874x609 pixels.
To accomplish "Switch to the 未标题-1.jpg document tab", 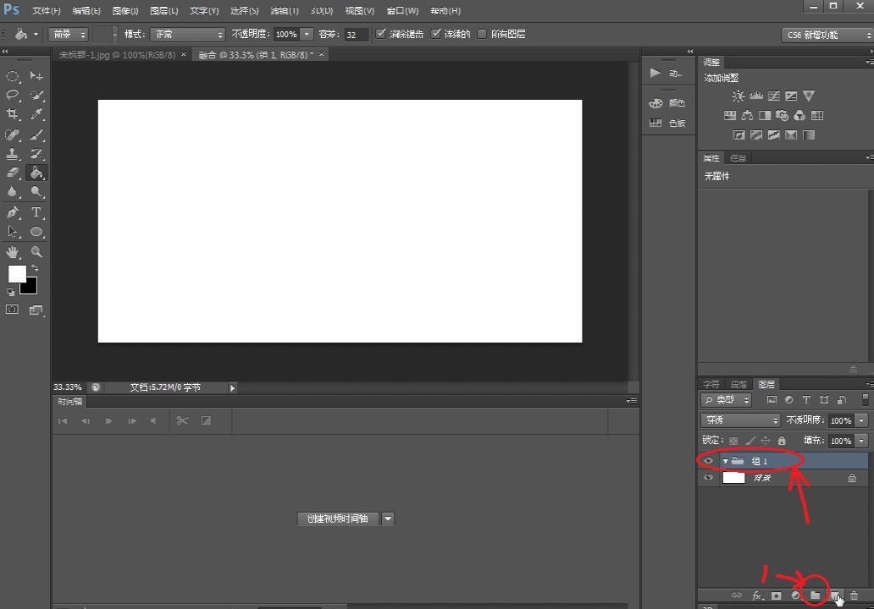I will click(116, 55).
